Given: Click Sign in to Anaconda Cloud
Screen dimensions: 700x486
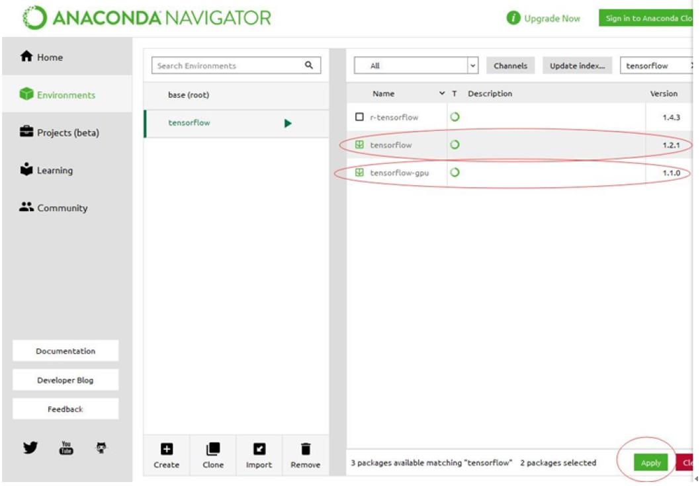Looking at the screenshot, I should coord(647,19).
